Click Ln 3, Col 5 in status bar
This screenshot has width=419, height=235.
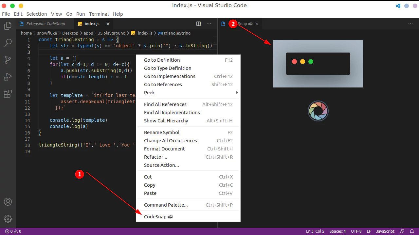pos(315,231)
